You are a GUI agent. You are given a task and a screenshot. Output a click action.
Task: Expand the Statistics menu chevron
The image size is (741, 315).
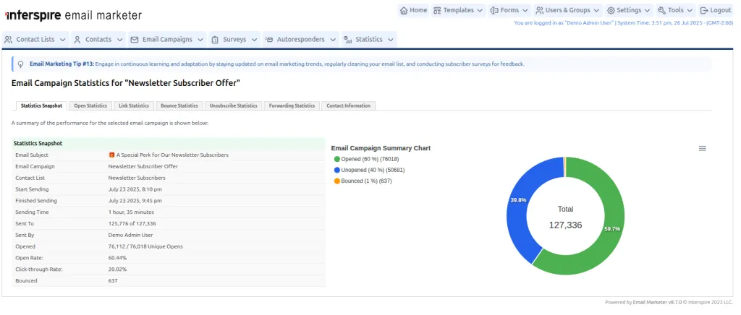click(x=390, y=40)
